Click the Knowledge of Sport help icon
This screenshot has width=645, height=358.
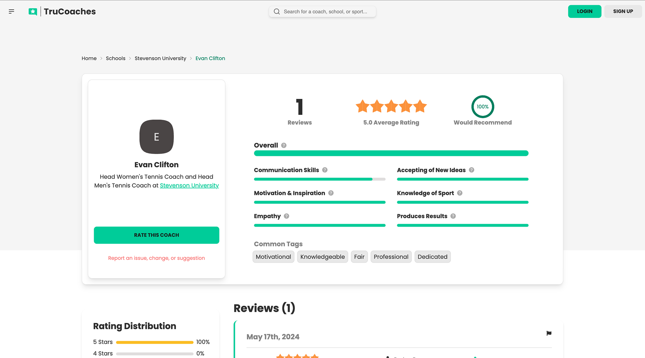(x=459, y=193)
